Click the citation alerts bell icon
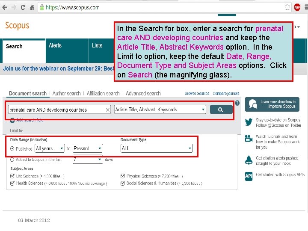 point(249,160)
